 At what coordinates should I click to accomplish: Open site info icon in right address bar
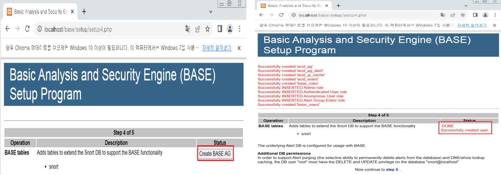pyautogui.click(x=294, y=15)
